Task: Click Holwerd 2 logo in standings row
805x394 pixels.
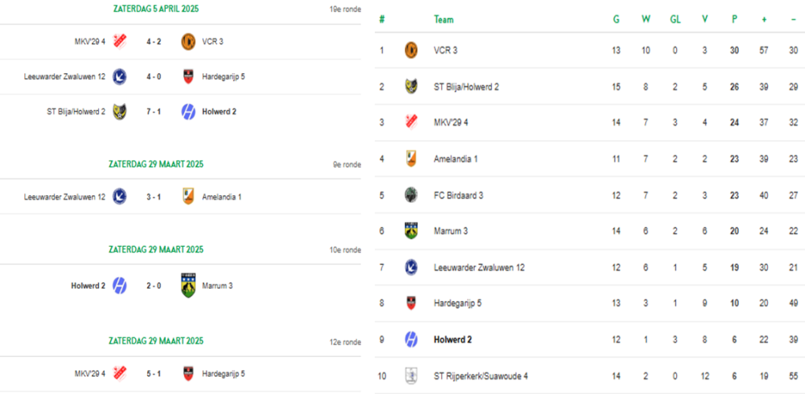Action: point(410,340)
